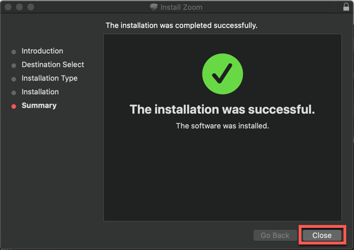Select the Destination Select step
Screen dimensions: 354x250
[53, 64]
